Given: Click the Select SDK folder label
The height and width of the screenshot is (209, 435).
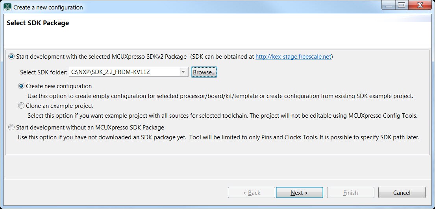Looking at the screenshot, I should pos(44,72).
